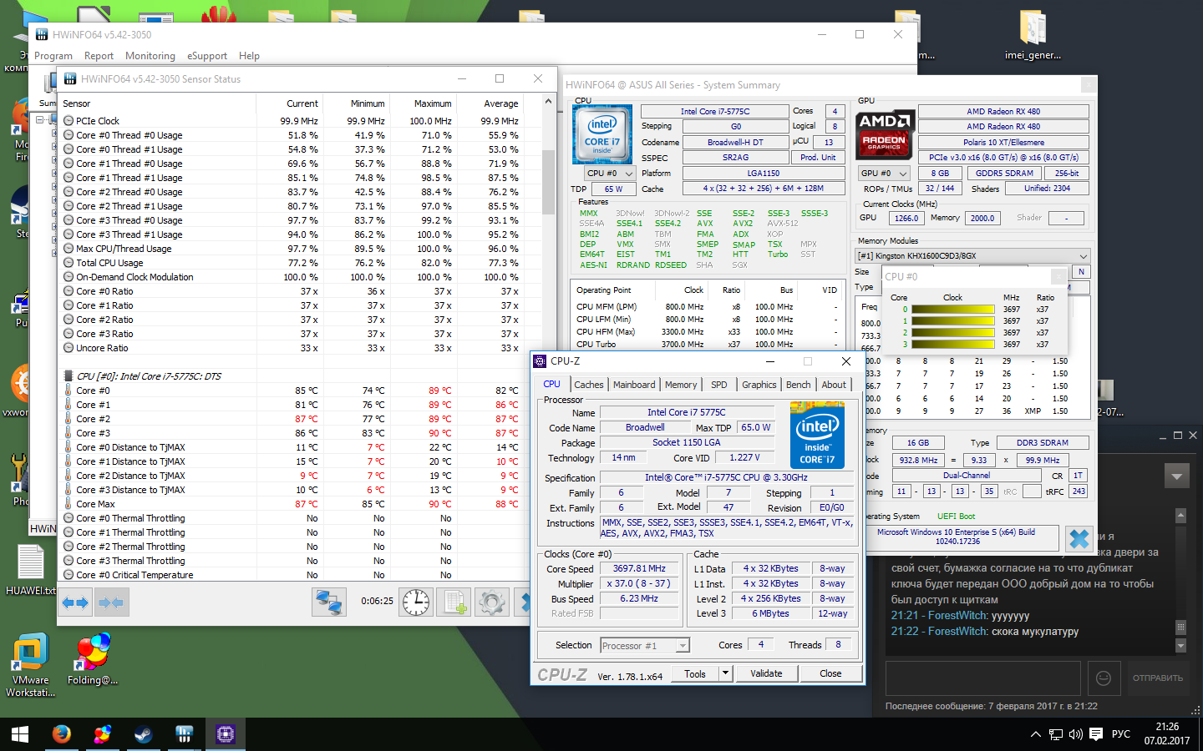Open the Windows Start menu
The image size is (1203, 751).
pyautogui.click(x=20, y=734)
